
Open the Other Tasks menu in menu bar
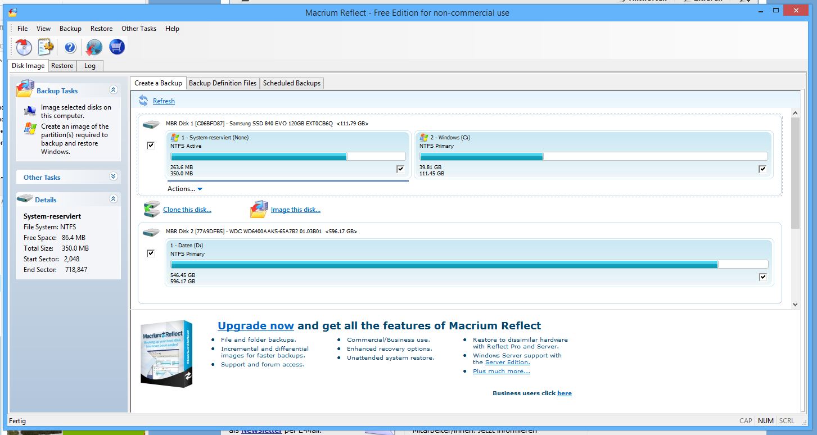tap(139, 29)
